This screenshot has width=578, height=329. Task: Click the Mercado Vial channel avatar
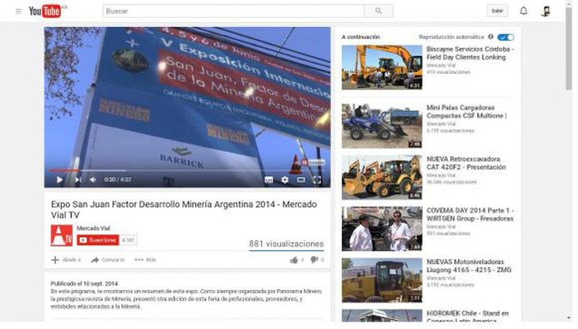click(x=62, y=235)
